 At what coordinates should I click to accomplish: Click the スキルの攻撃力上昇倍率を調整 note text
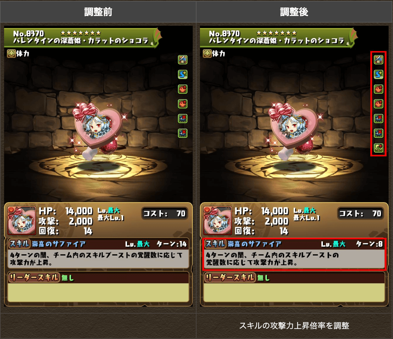coord(294,326)
